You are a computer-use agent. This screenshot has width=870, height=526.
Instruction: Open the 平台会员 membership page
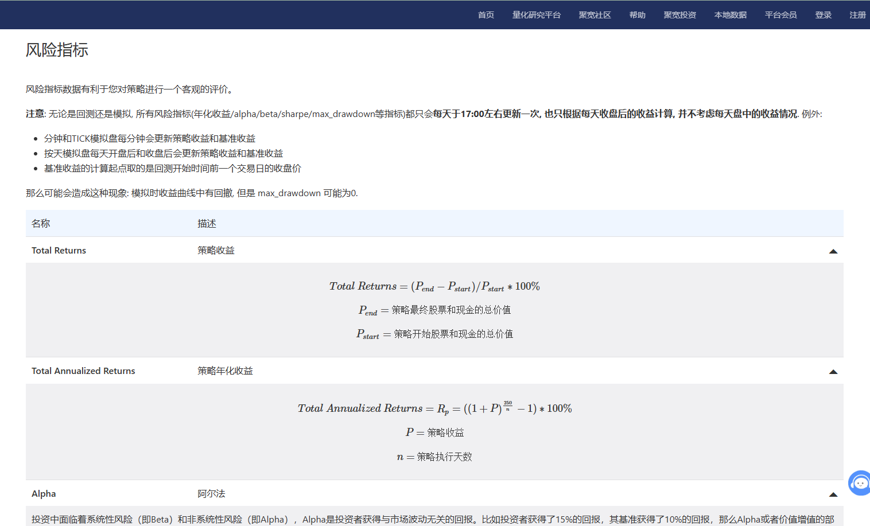click(780, 15)
